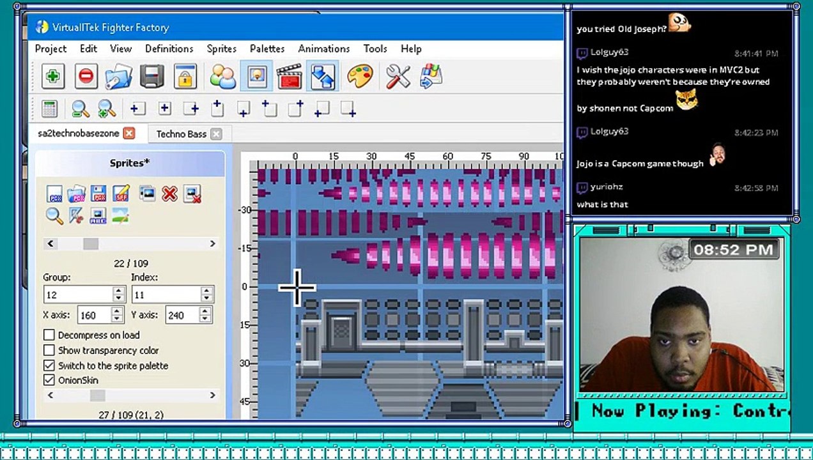This screenshot has width=813, height=460.
Task: Click the Windows flag arrow icon
Action: (x=431, y=77)
